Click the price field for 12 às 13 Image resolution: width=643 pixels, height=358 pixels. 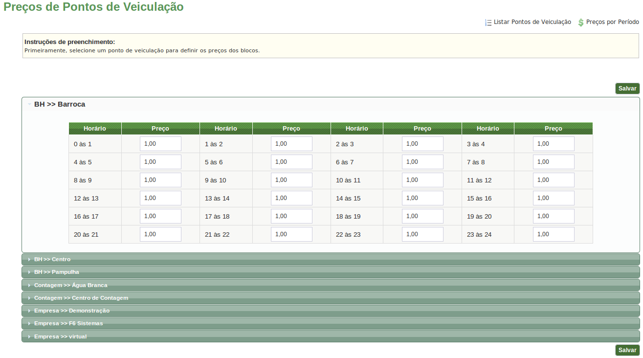(160, 198)
